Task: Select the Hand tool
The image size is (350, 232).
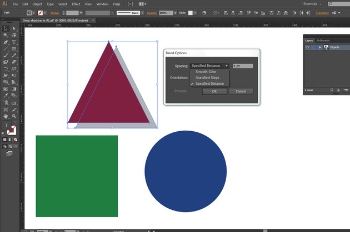Action: pos(6,116)
